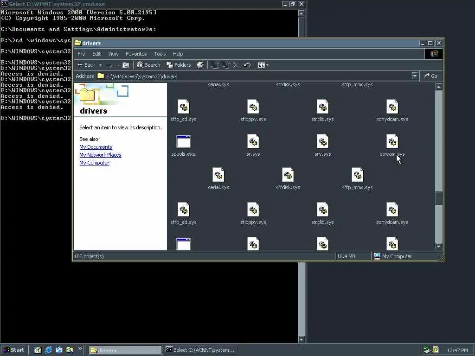Expand the Address bar dropdown arrow
The height and width of the screenshot is (356, 475).
(x=415, y=76)
